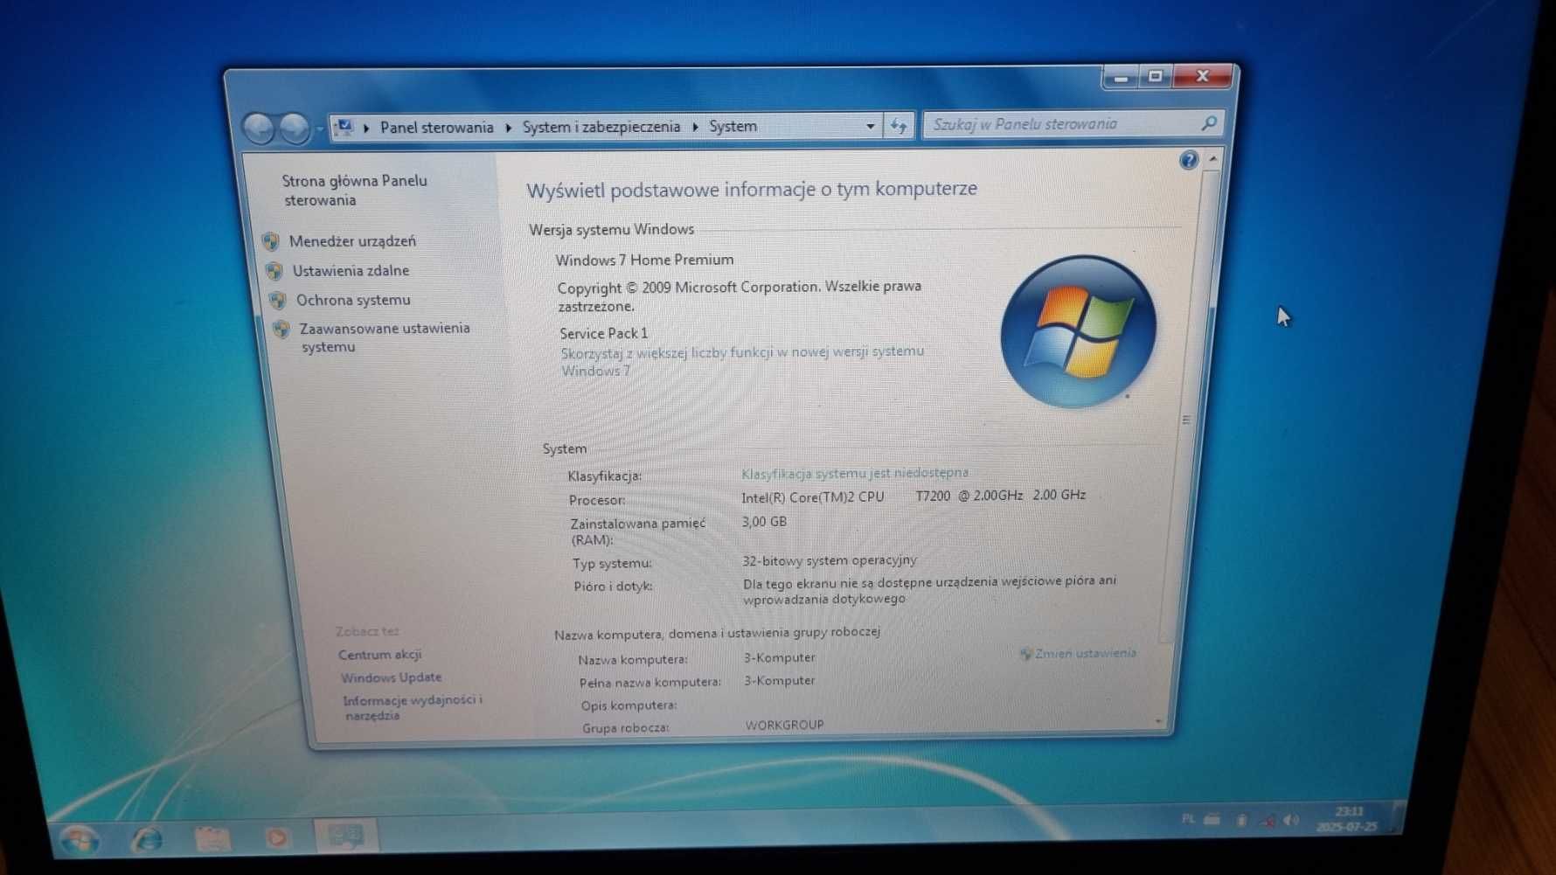Click shield icon beside Ustawienia zdalne
This screenshot has width=1556, height=875.
point(274,271)
